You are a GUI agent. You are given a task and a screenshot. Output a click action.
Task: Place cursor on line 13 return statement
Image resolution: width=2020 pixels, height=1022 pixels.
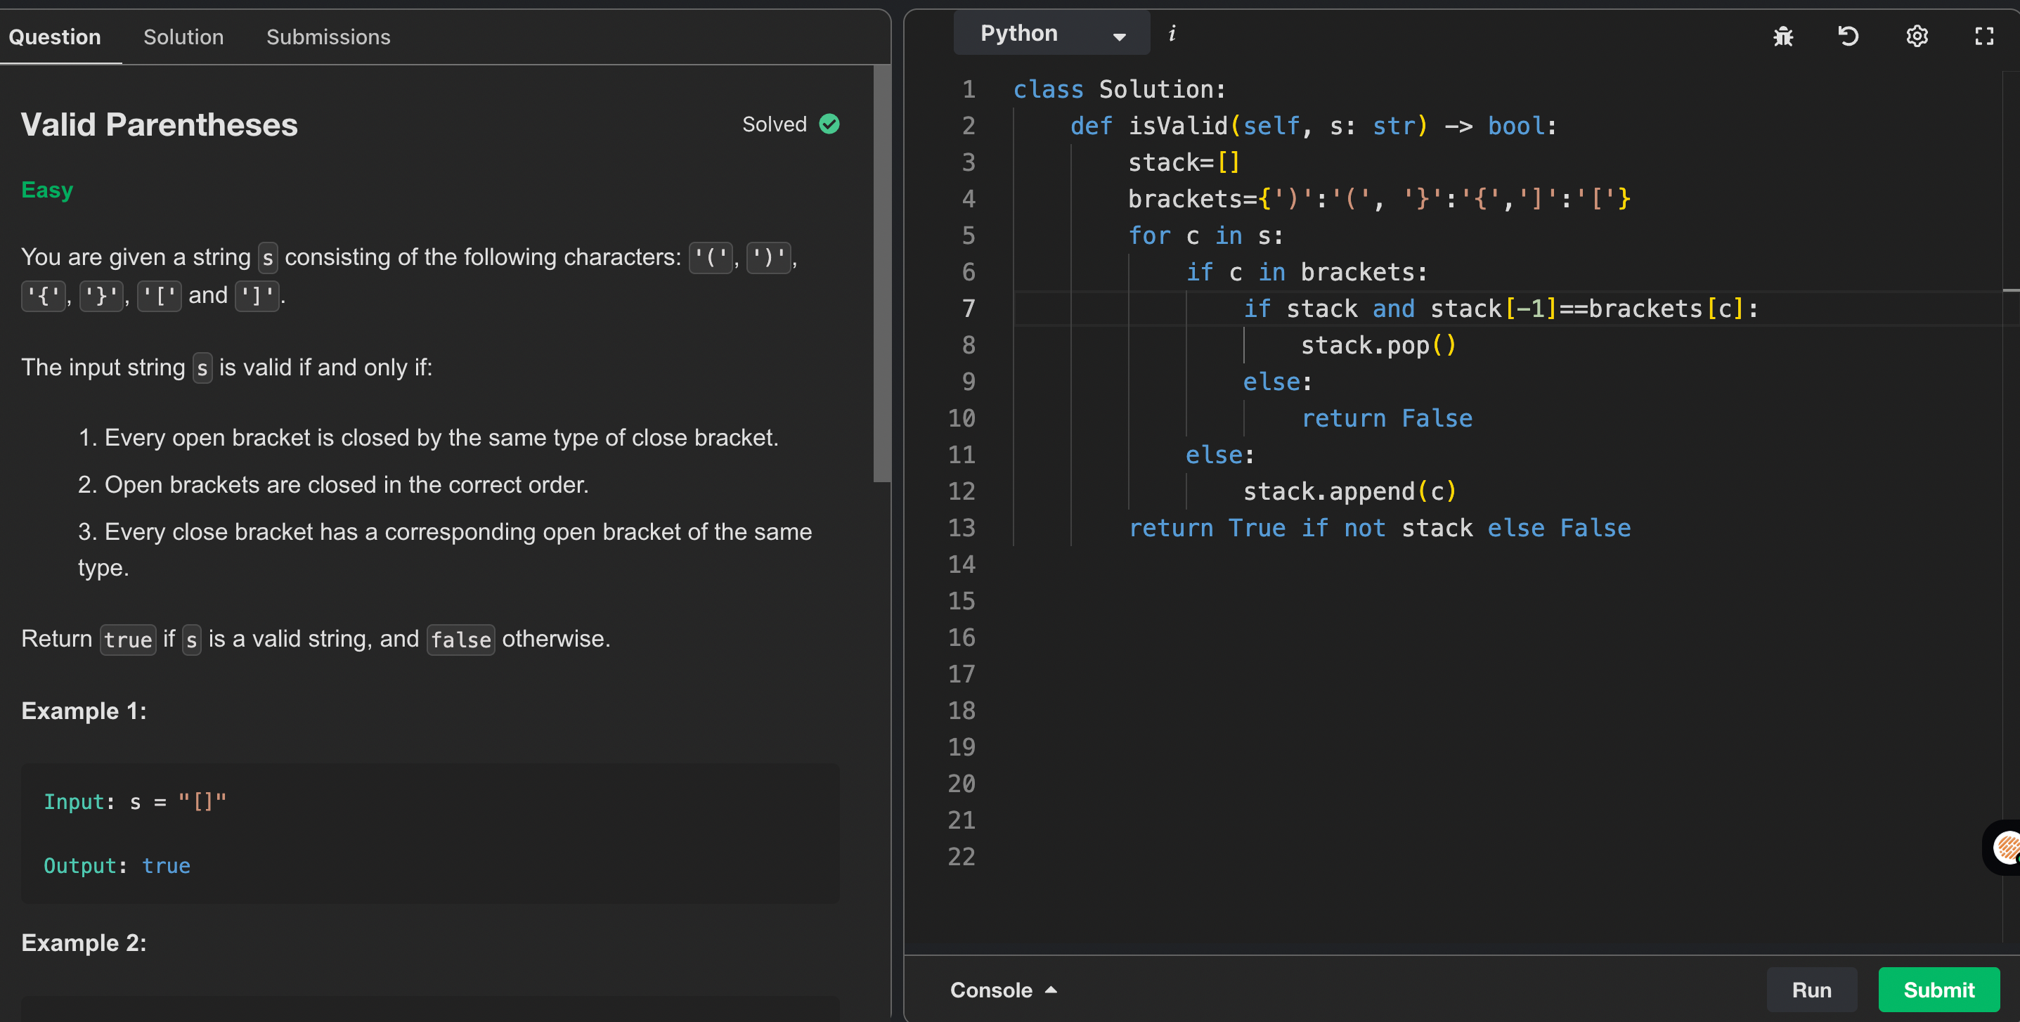click(x=1378, y=528)
